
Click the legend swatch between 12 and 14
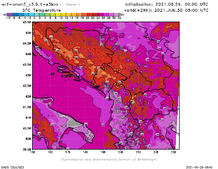(x=69, y=14)
